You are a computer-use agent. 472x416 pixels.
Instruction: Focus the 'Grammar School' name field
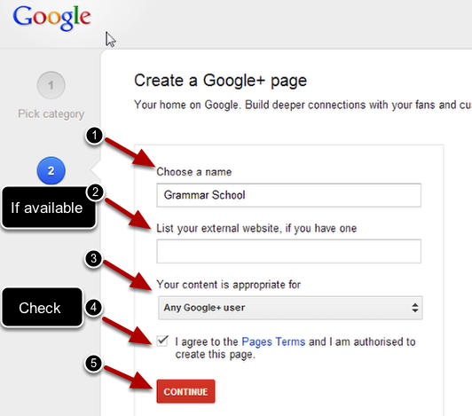tap(288, 195)
